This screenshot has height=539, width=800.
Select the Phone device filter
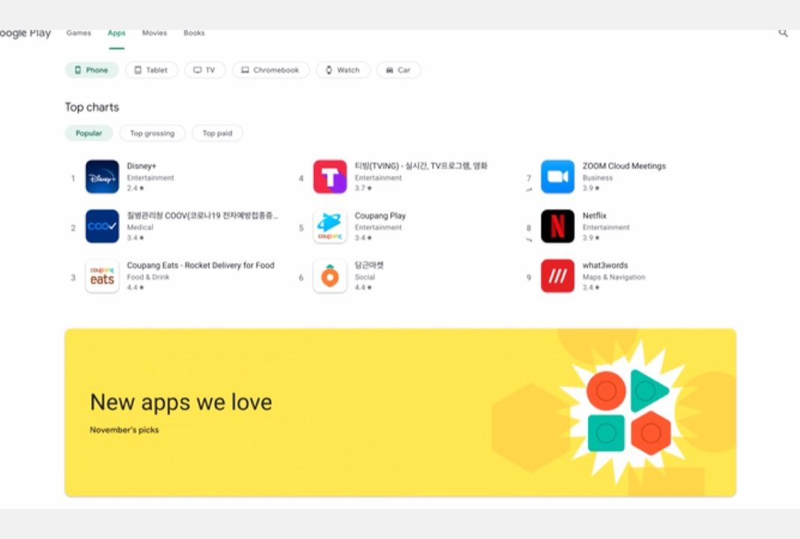click(x=92, y=70)
